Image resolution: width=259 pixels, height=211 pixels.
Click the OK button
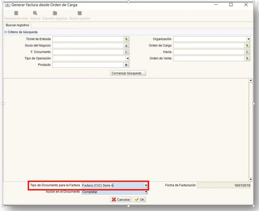point(139,199)
